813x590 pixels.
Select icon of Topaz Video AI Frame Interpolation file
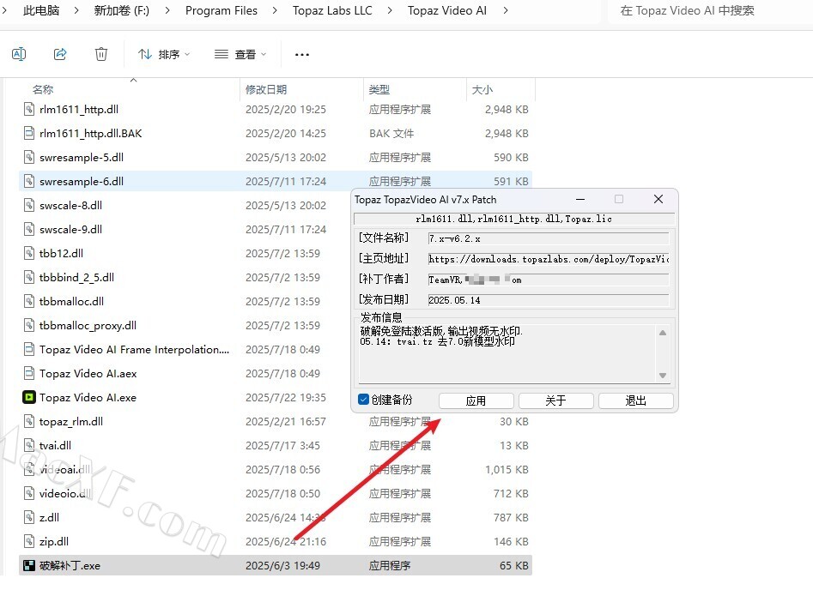point(29,350)
